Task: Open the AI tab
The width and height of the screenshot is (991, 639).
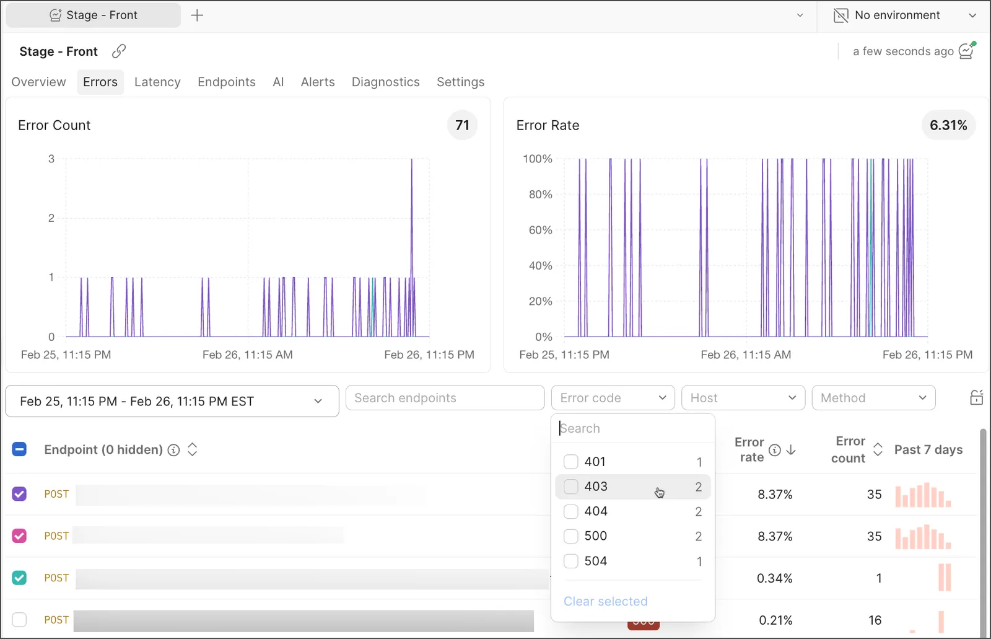Action: [x=278, y=82]
